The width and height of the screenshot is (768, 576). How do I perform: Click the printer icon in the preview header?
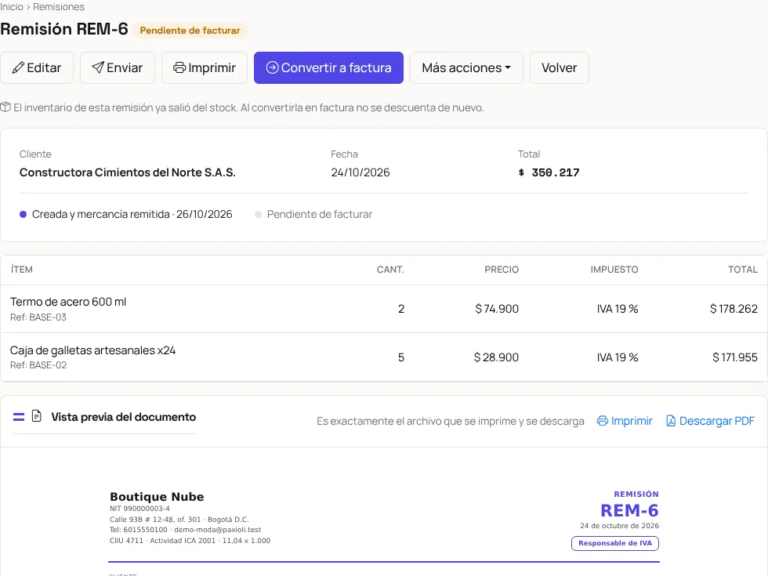pos(603,421)
